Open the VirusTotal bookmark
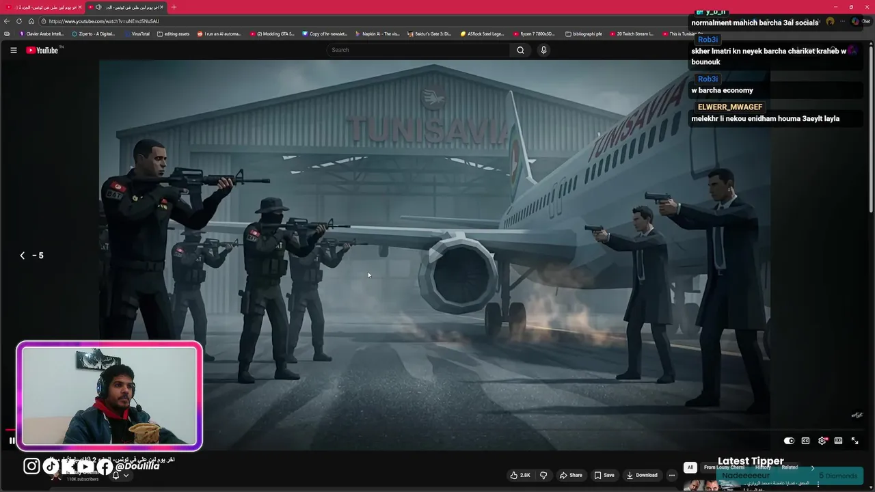Screen dimensions: 875x492 click(137, 33)
